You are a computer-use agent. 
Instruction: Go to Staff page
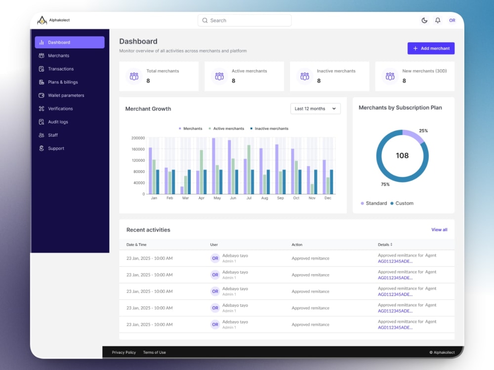(70, 135)
